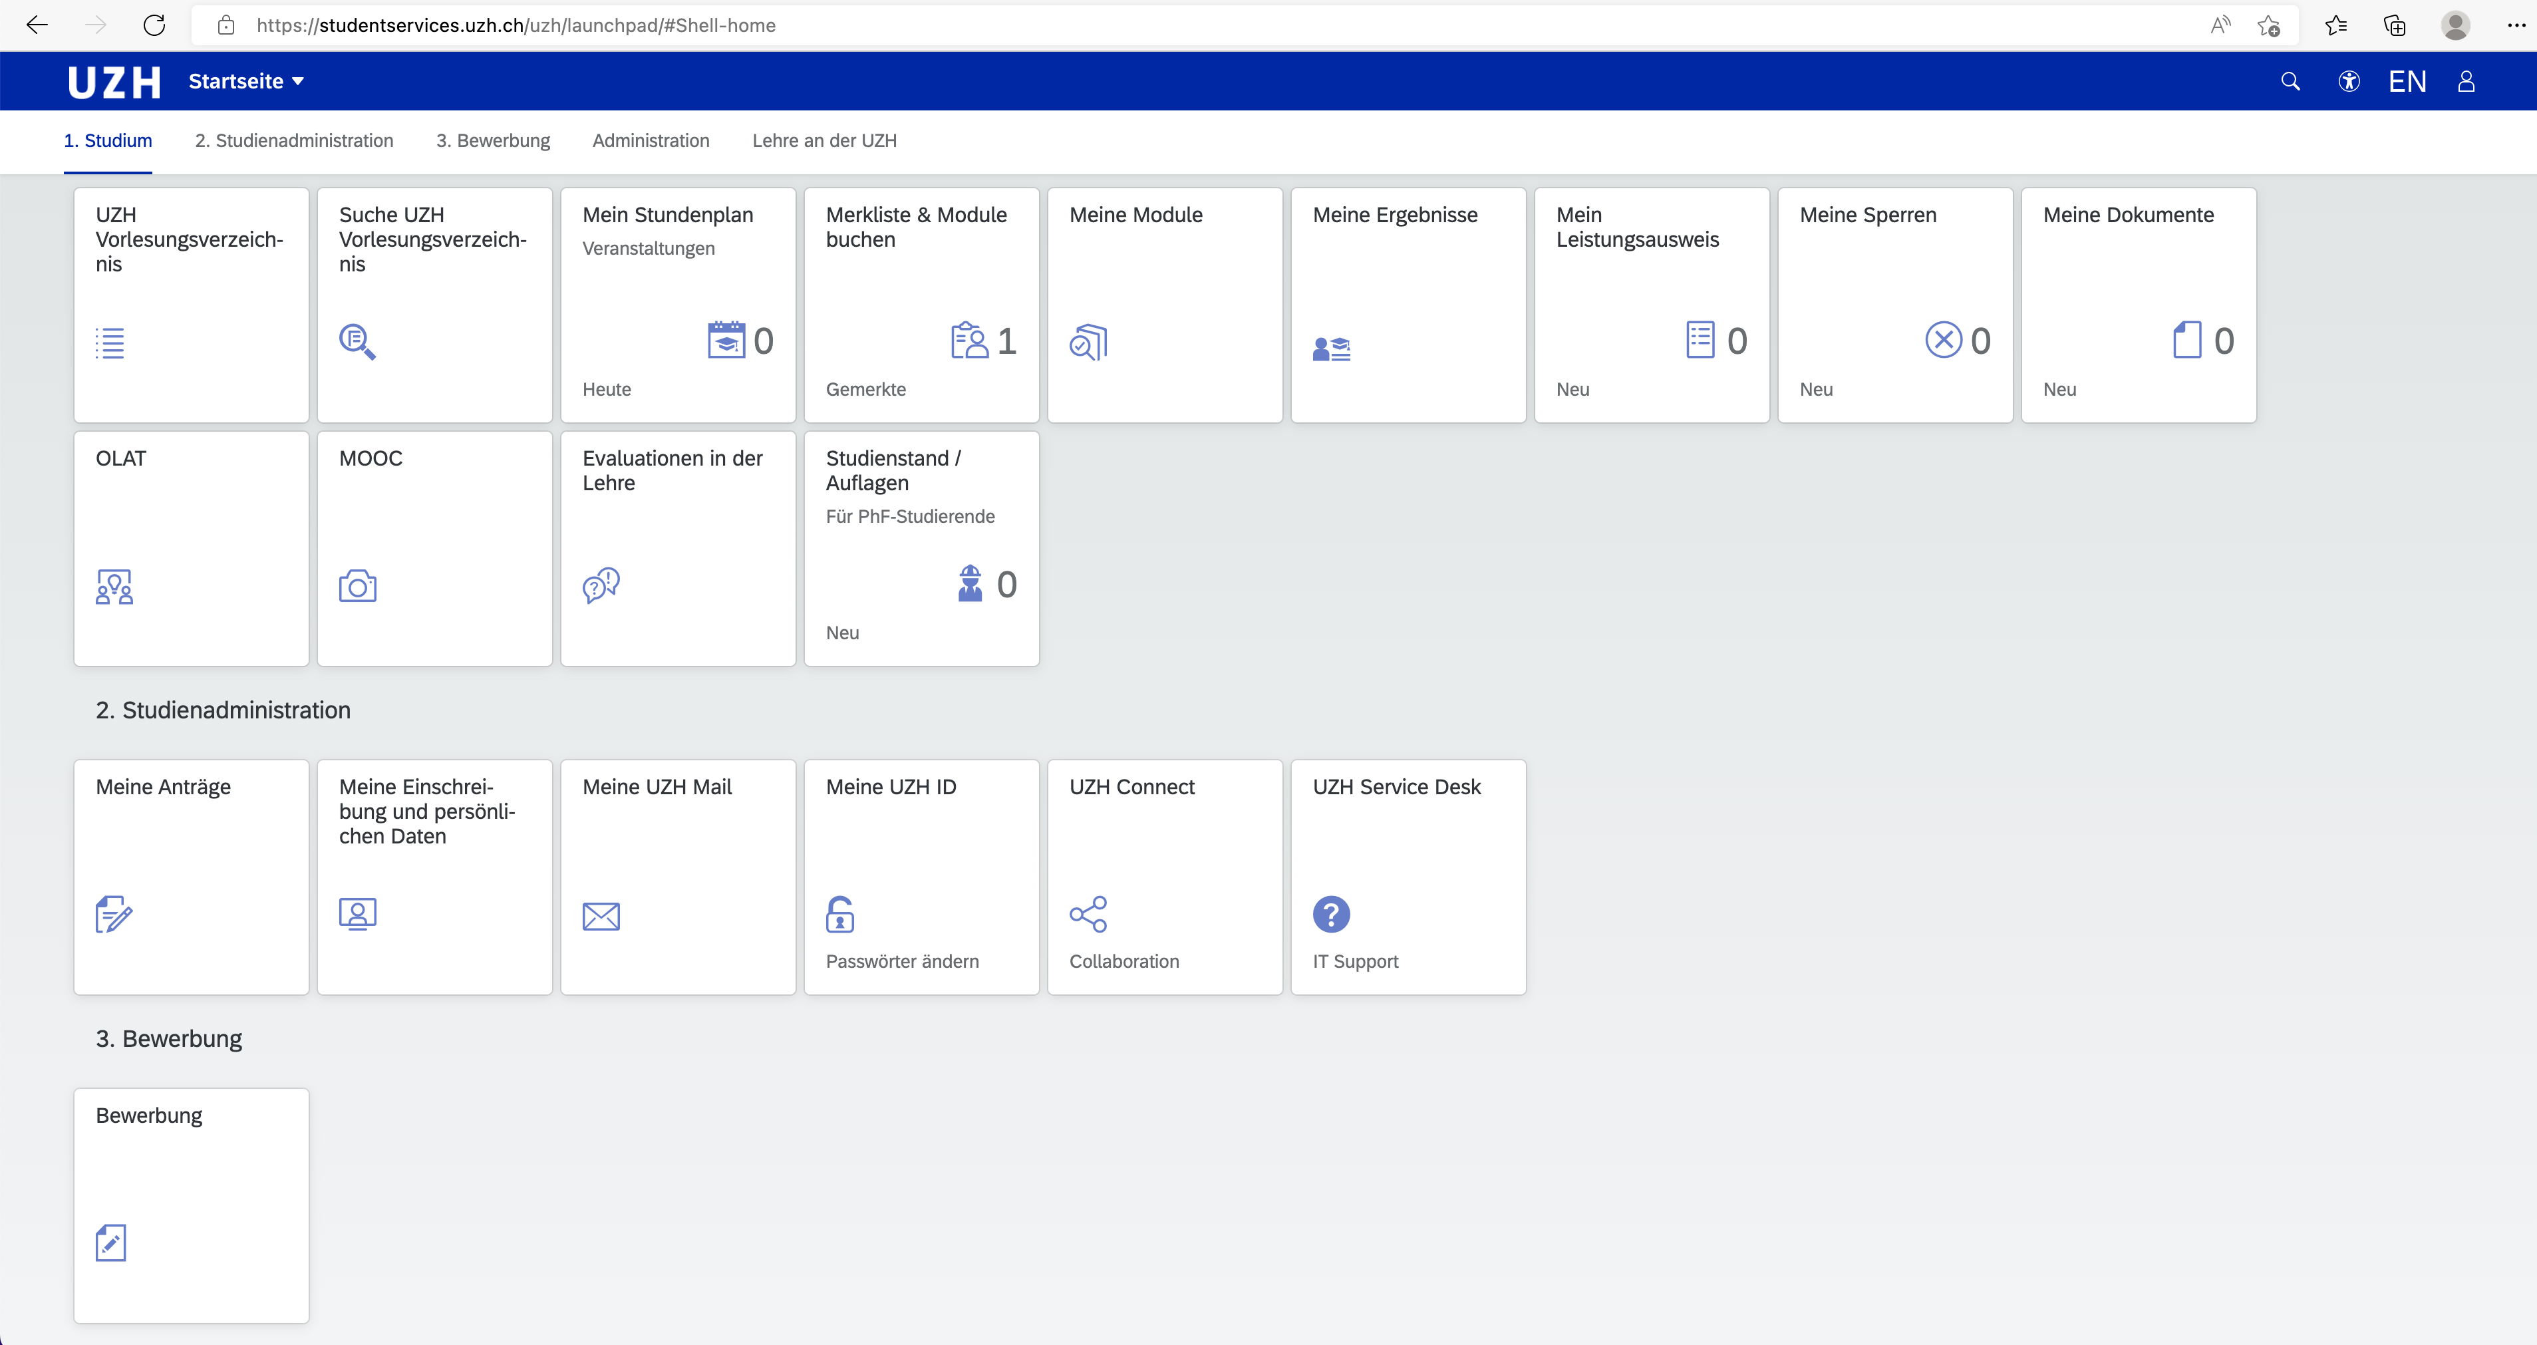The image size is (2537, 1345).
Task: Click 'Für PhF-Studierende' subtitle
Action: 910,516
